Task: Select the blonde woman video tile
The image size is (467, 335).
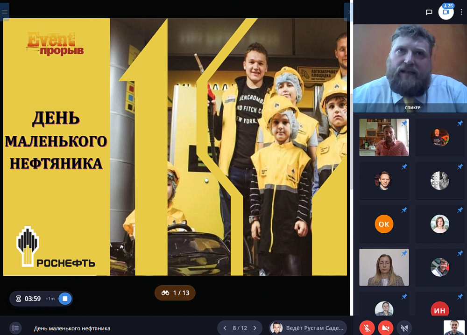Action: click(384, 267)
